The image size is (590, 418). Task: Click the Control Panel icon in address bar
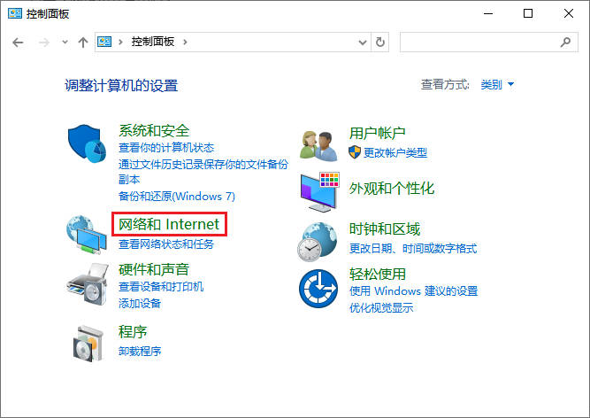click(104, 42)
